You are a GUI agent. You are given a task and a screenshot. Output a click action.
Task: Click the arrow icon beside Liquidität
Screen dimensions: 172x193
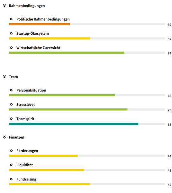coord(11,165)
